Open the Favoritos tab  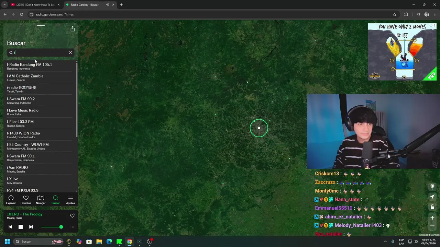[x=26, y=200]
